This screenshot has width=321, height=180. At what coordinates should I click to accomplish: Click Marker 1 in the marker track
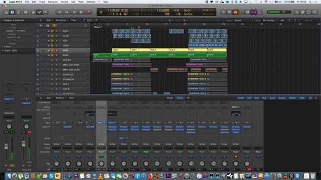98,27
